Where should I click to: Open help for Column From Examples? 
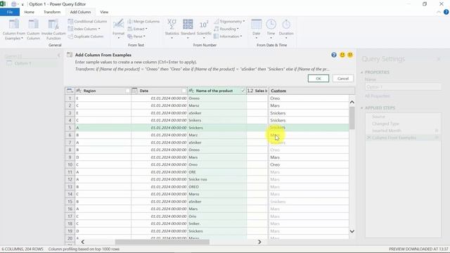(334, 55)
